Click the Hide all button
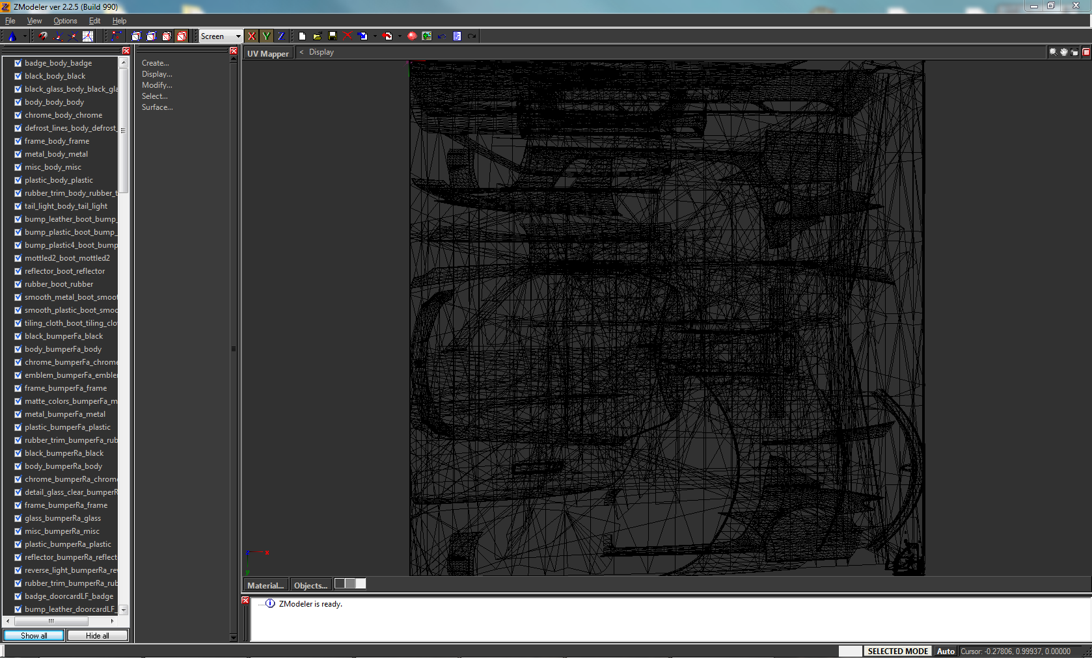 tap(97, 635)
